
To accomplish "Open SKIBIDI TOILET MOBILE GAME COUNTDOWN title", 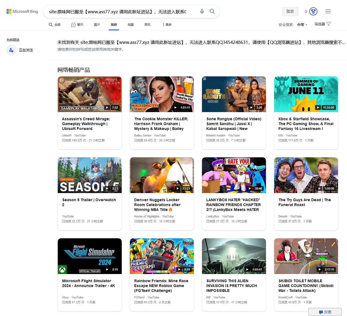I will pyautogui.click(x=306, y=286).
